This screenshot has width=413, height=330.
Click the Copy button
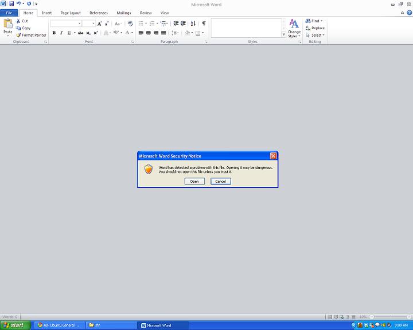(x=23, y=28)
